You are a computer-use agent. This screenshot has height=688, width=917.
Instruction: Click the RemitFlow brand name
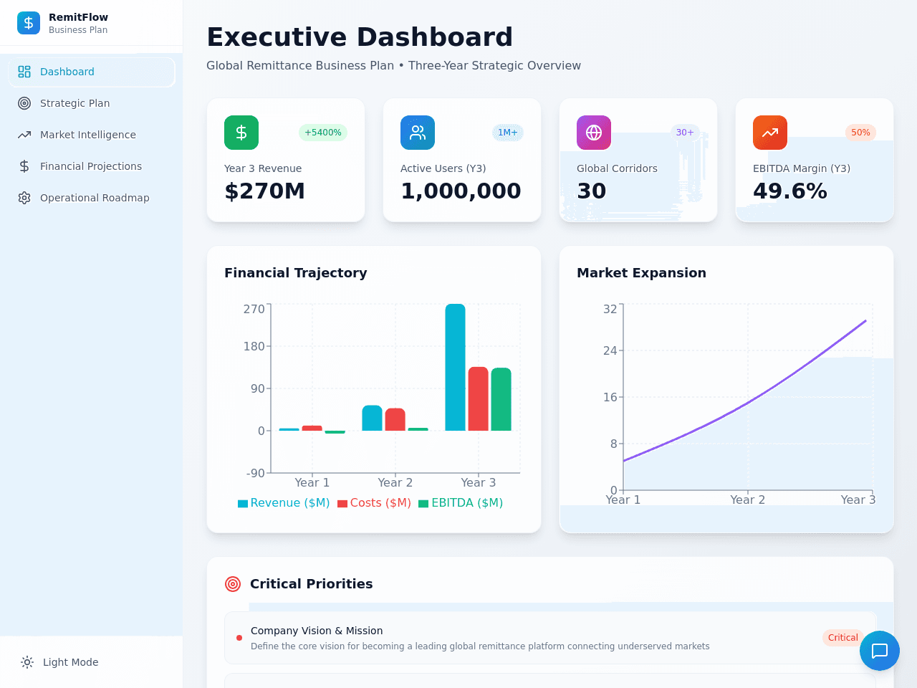pos(78,17)
